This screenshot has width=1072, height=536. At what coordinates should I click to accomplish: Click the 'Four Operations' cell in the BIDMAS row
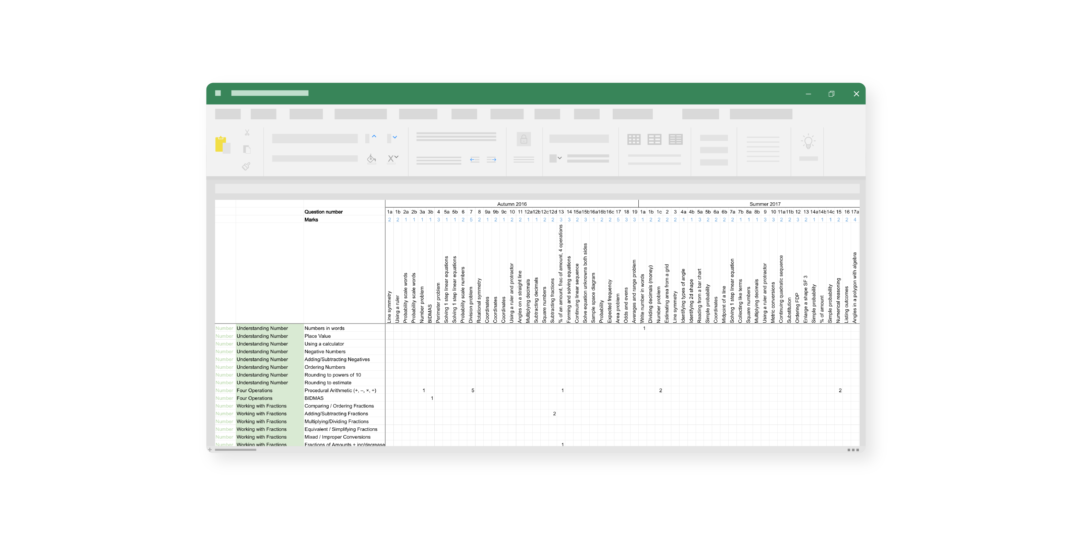269,398
